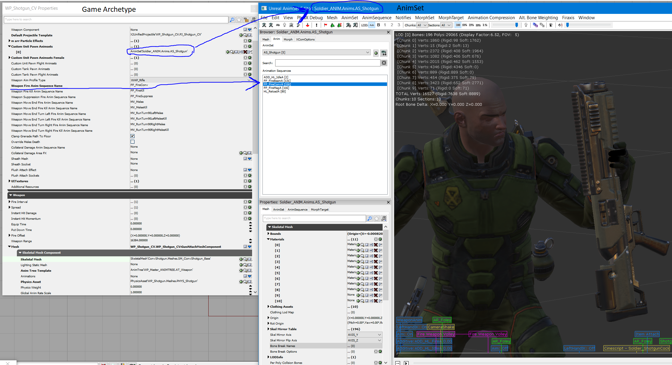This screenshot has width=672, height=365.
Task: Click the eye icon in AnimSet toolbar
Action: click(x=551, y=25)
